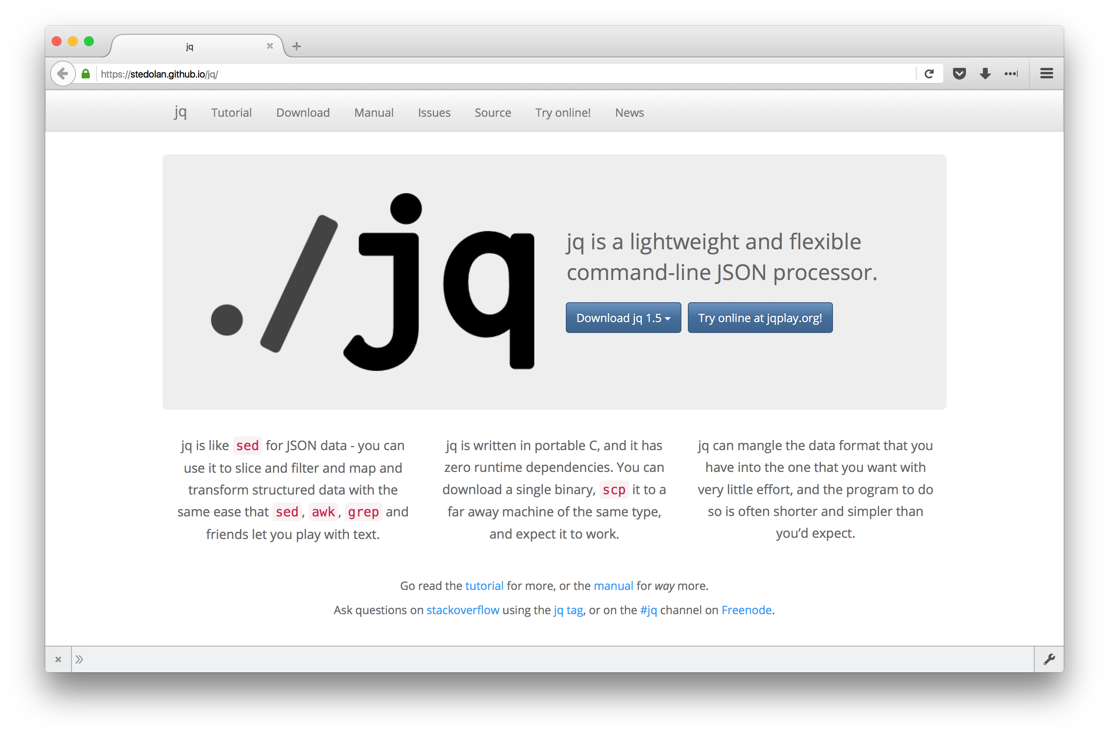Click the wrench icon in developer bar
The width and height of the screenshot is (1109, 737).
pos(1049,659)
